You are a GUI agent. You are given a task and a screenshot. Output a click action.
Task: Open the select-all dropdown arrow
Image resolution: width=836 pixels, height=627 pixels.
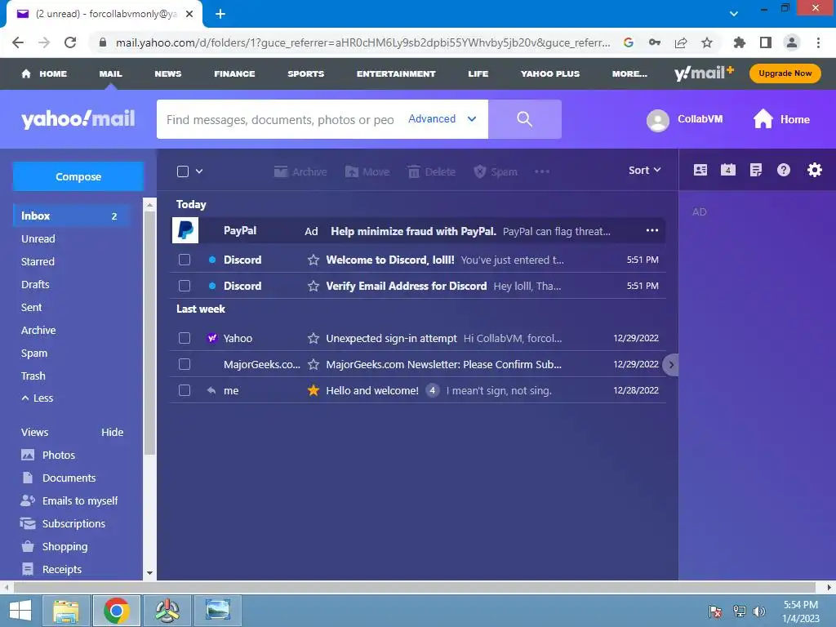(x=199, y=171)
